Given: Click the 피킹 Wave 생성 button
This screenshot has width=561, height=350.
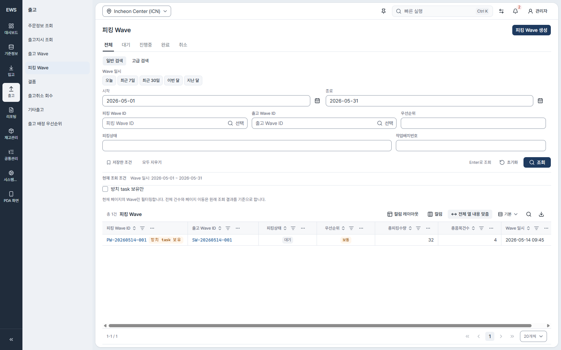Looking at the screenshot, I should tap(531, 30).
